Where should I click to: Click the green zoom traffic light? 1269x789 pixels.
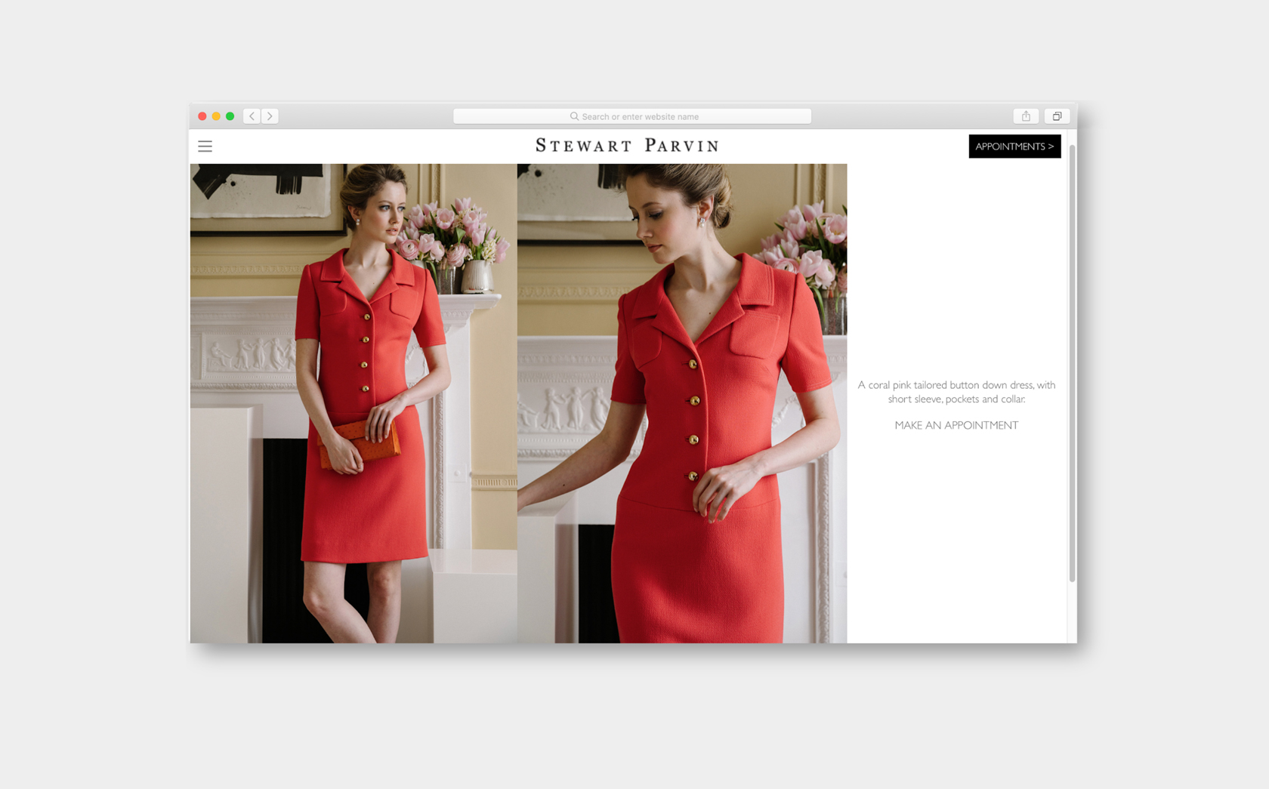[x=230, y=116]
